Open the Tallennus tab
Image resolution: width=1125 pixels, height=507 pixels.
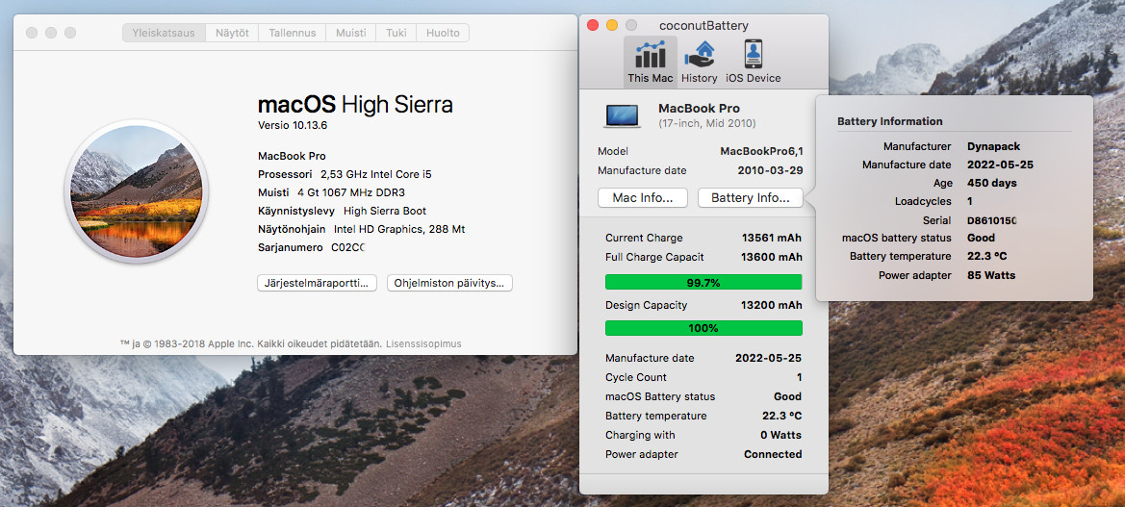pos(293,33)
